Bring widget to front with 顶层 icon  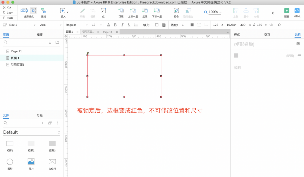(x=121, y=11)
